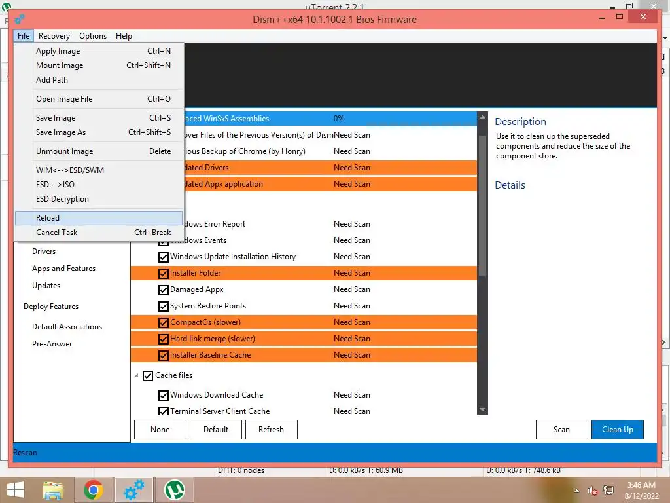
Task: Switch to Dism++ taskbar icon
Action: [133, 490]
